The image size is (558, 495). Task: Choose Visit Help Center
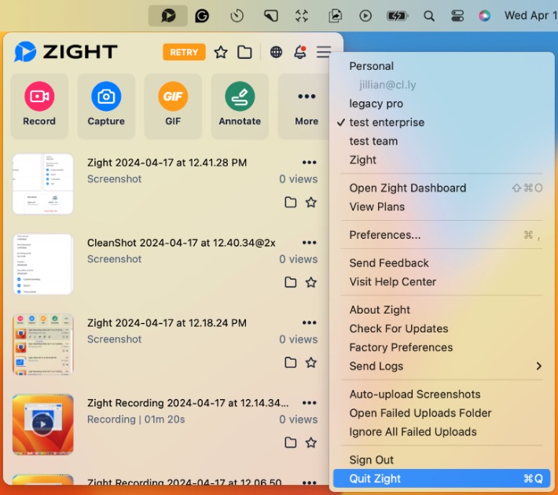tap(442, 282)
